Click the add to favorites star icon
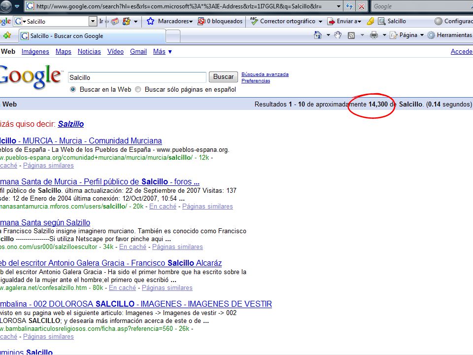 [x=7, y=35]
